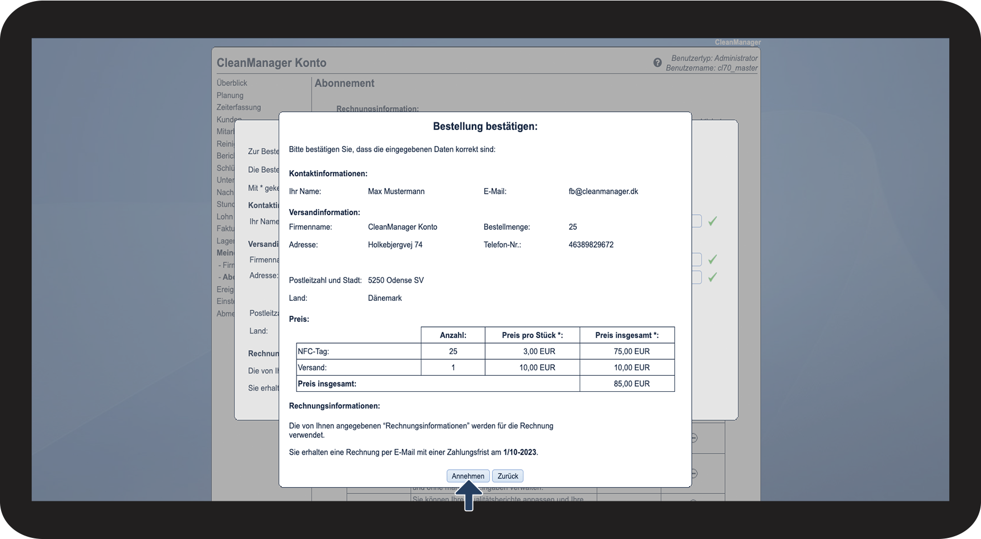Viewport: 981px width, 539px height.
Task: Open the help question mark icon
Action: coord(657,63)
